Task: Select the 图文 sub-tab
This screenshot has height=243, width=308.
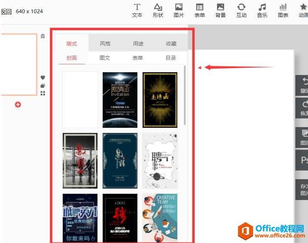Action: [x=105, y=58]
